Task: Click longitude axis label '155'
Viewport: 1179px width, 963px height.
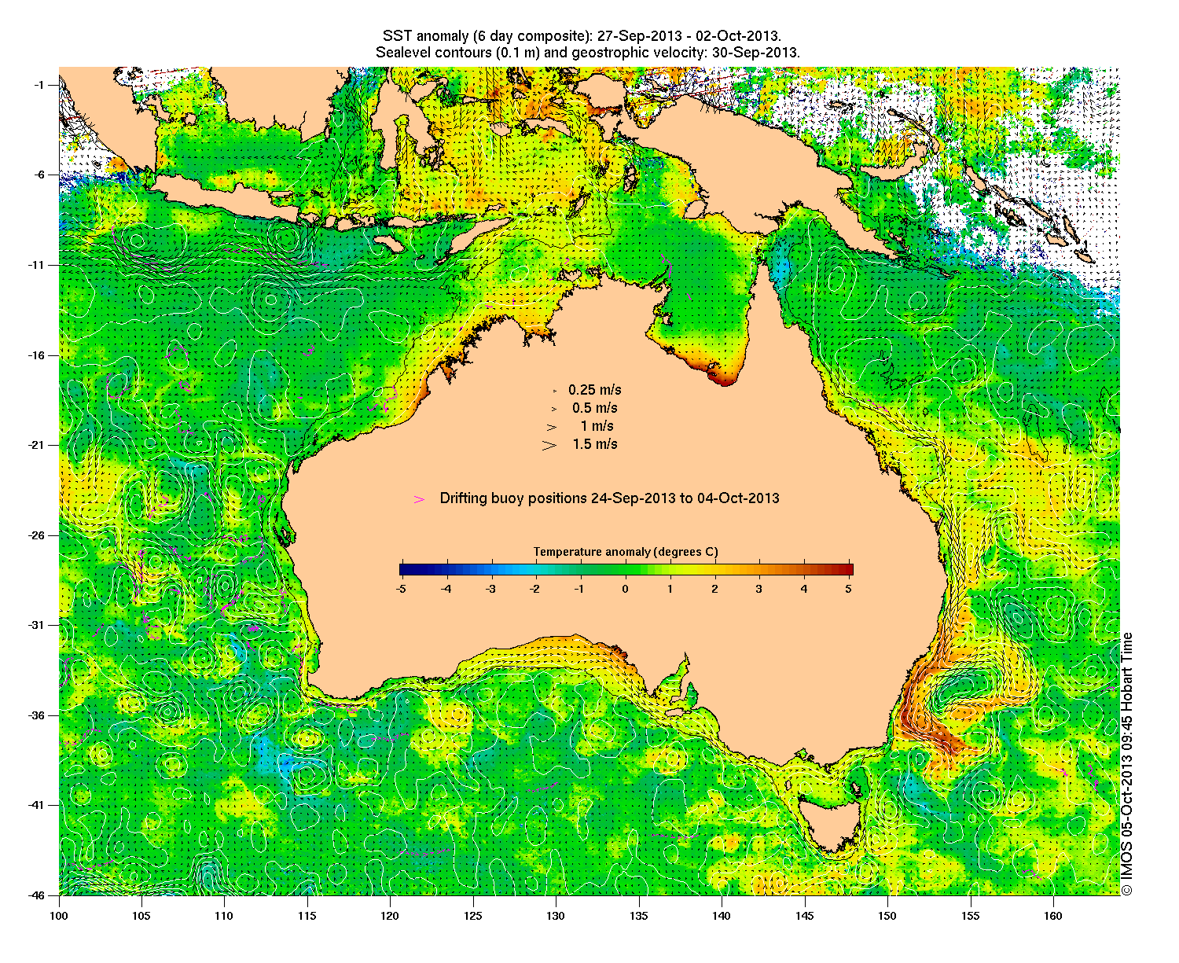Action: pos(971,916)
